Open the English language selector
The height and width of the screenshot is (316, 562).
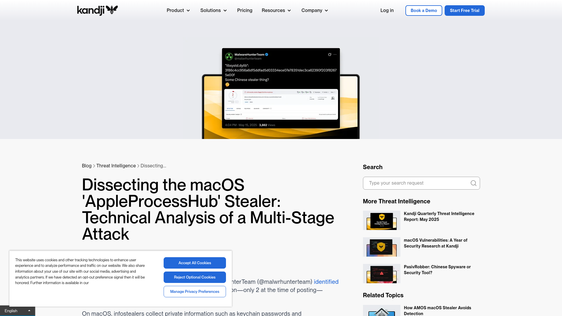pos(18,311)
